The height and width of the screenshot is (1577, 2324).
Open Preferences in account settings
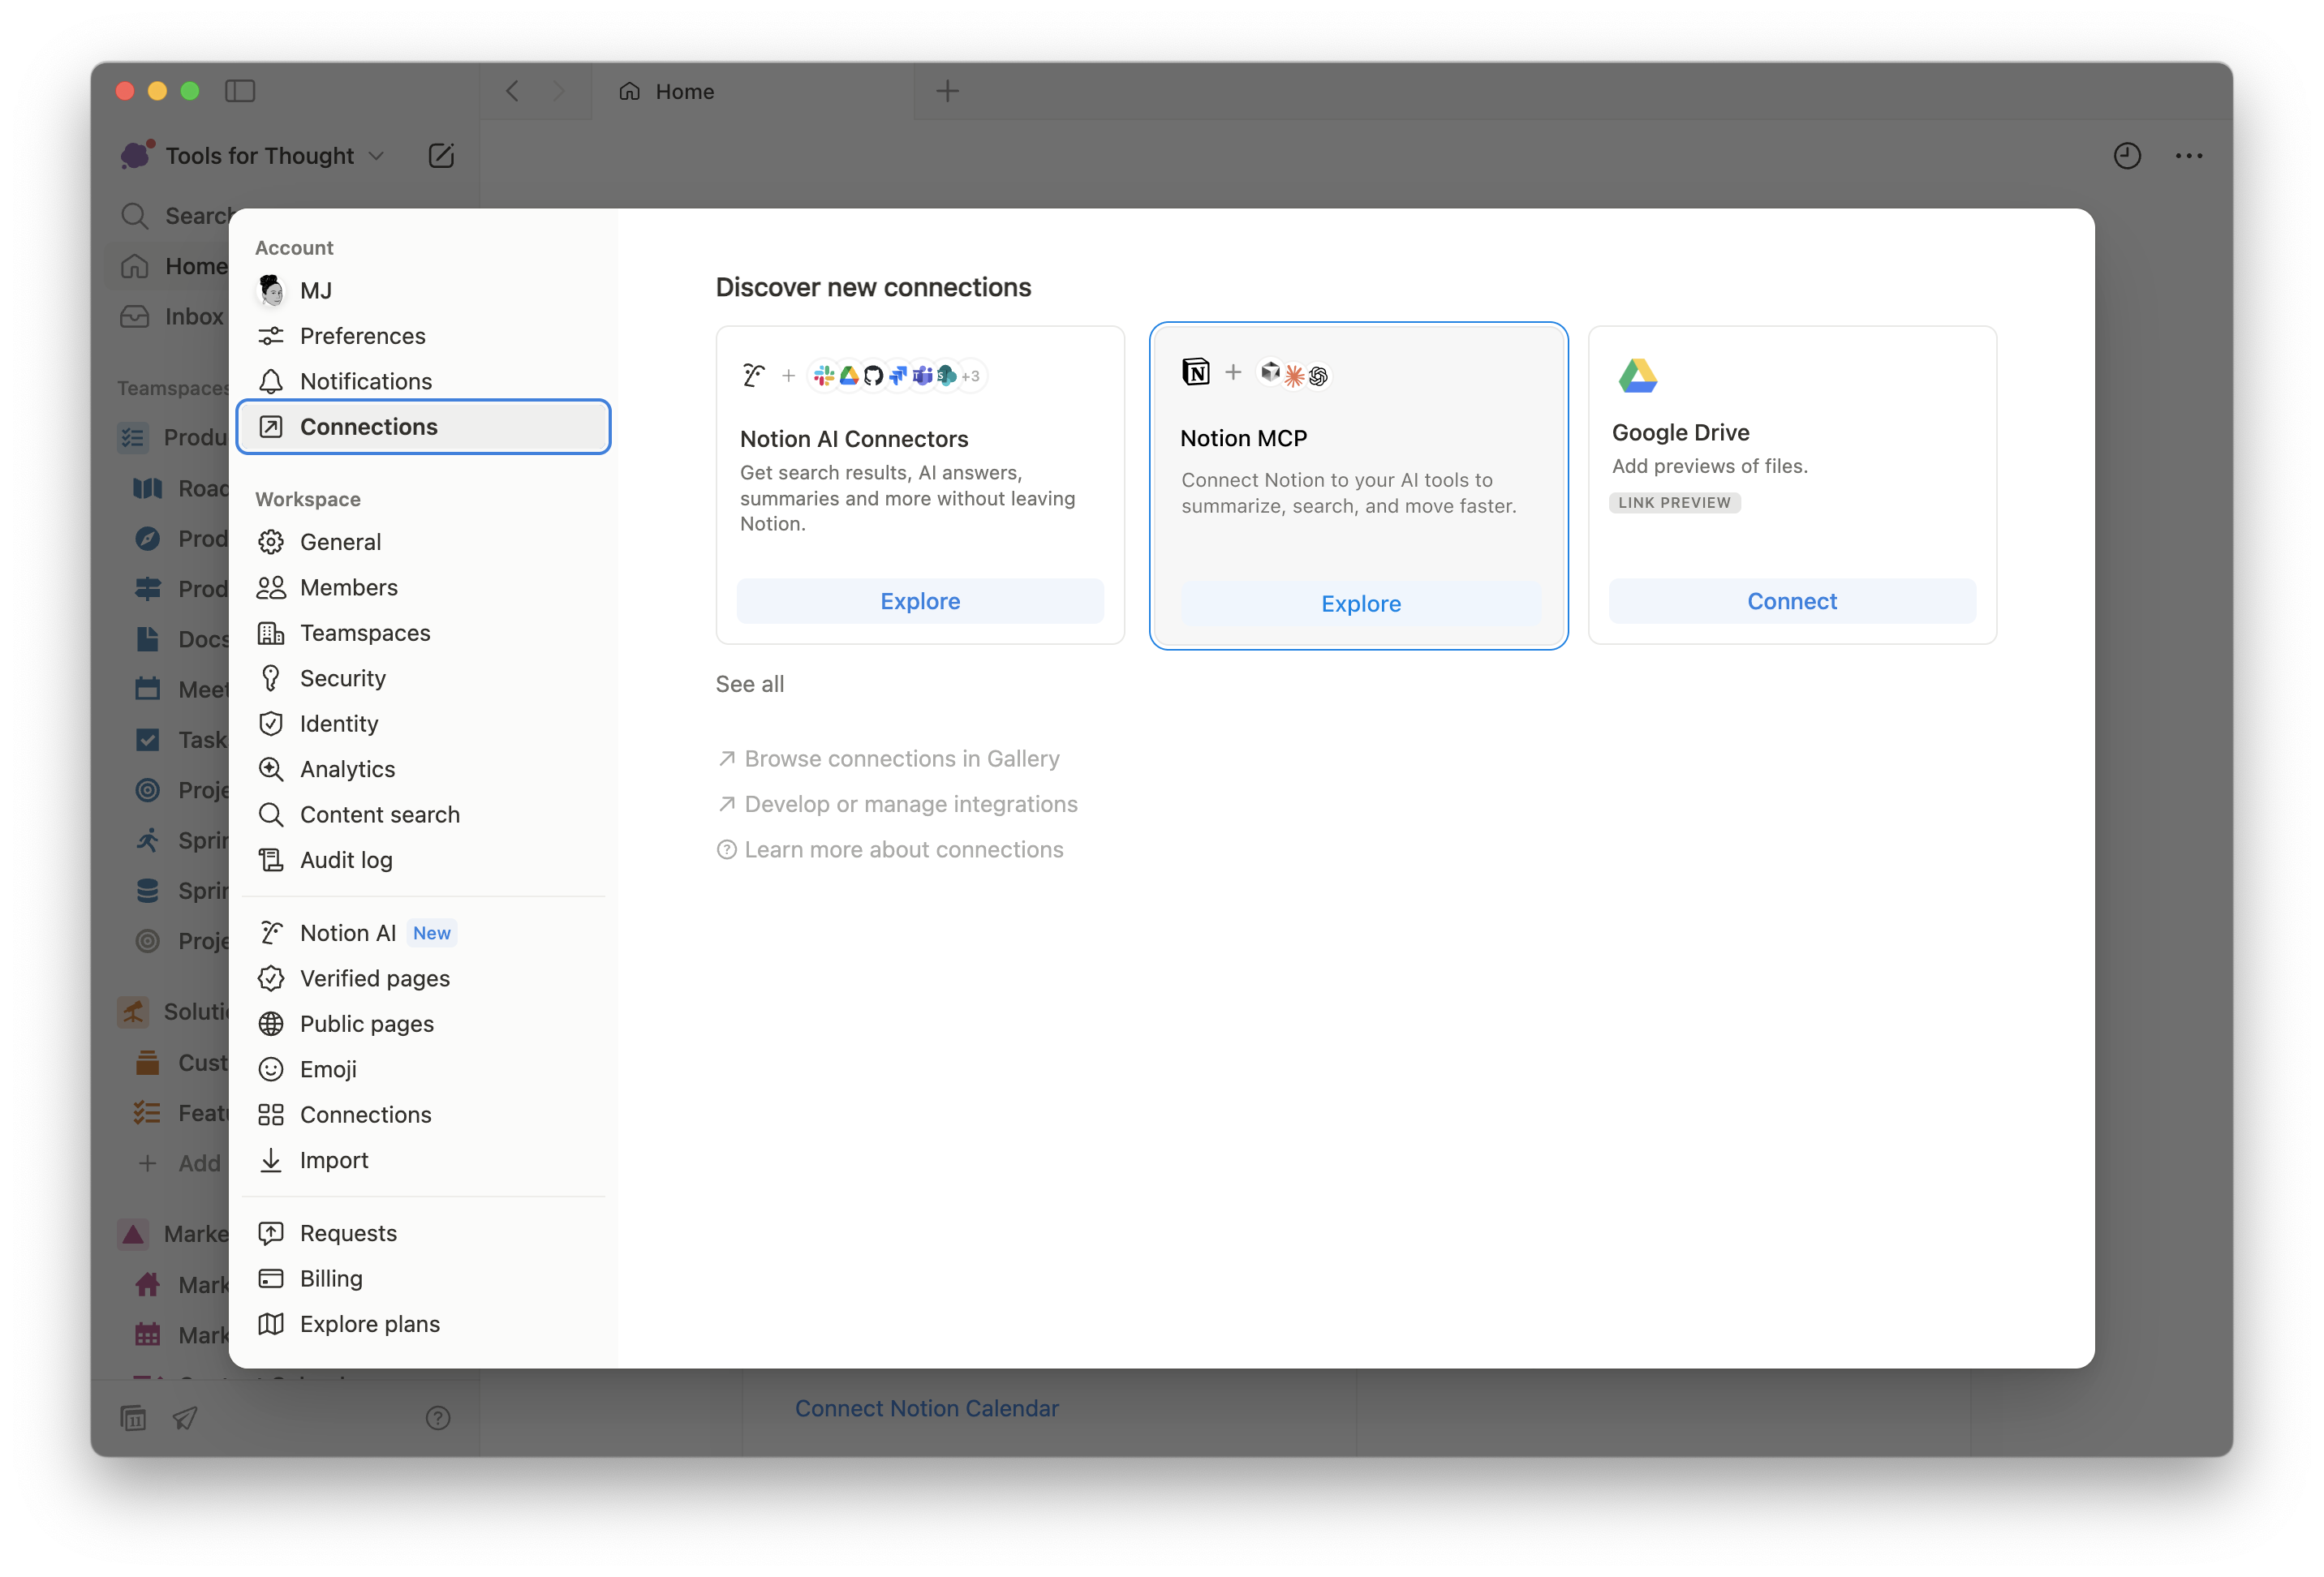tap(362, 335)
